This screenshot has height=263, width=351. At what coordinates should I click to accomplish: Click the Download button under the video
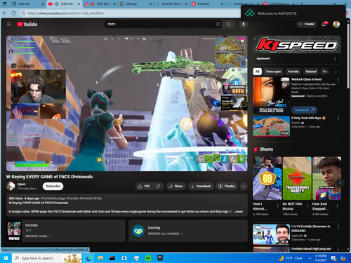[201, 186]
